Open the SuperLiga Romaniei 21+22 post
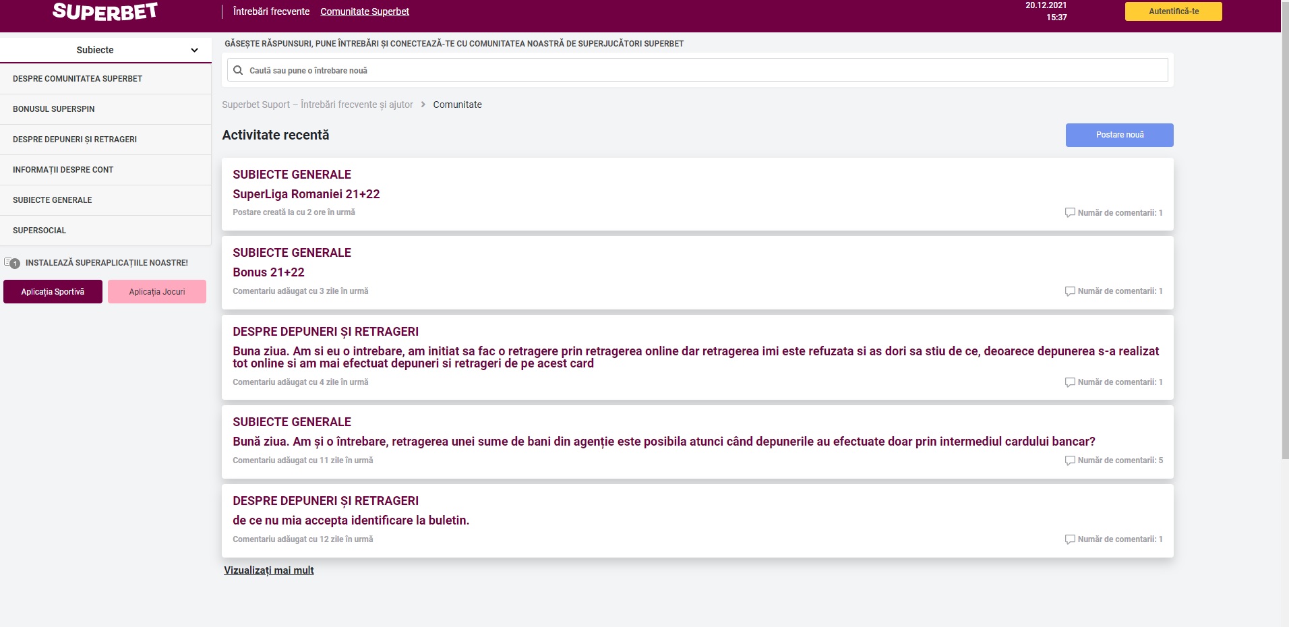 click(306, 194)
